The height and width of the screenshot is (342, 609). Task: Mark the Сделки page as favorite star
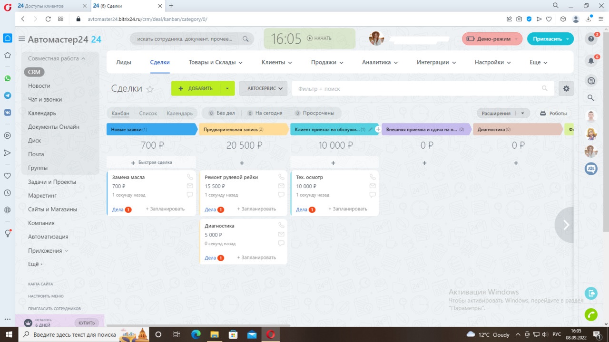pos(150,89)
